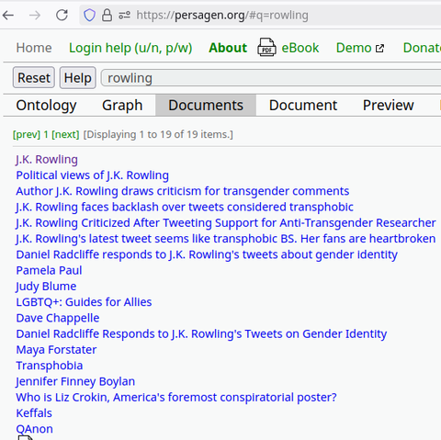Image resolution: width=441 pixels, height=440 pixels.
Task: Click the rowling search input field
Action: pos(271,78)
